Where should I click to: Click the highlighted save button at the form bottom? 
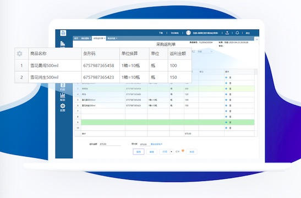(x=139, y=152)
